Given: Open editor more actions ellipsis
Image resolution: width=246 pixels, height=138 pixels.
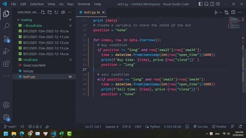Looking at the screenshot, I should coord(240,12).
